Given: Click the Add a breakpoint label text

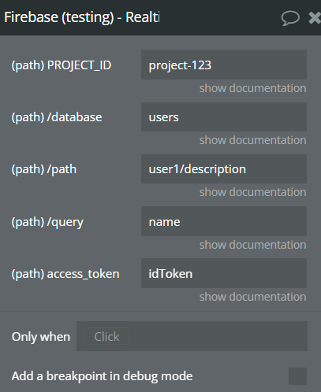Looking at the screenshot, I should coord(102,376).
